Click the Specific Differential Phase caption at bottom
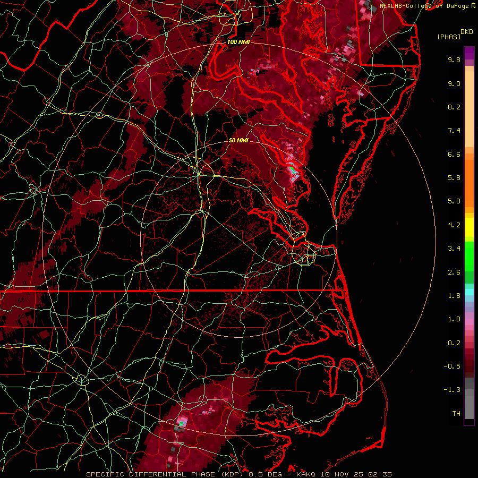Viewport: 478px width, 478px height. click(239, 474)
